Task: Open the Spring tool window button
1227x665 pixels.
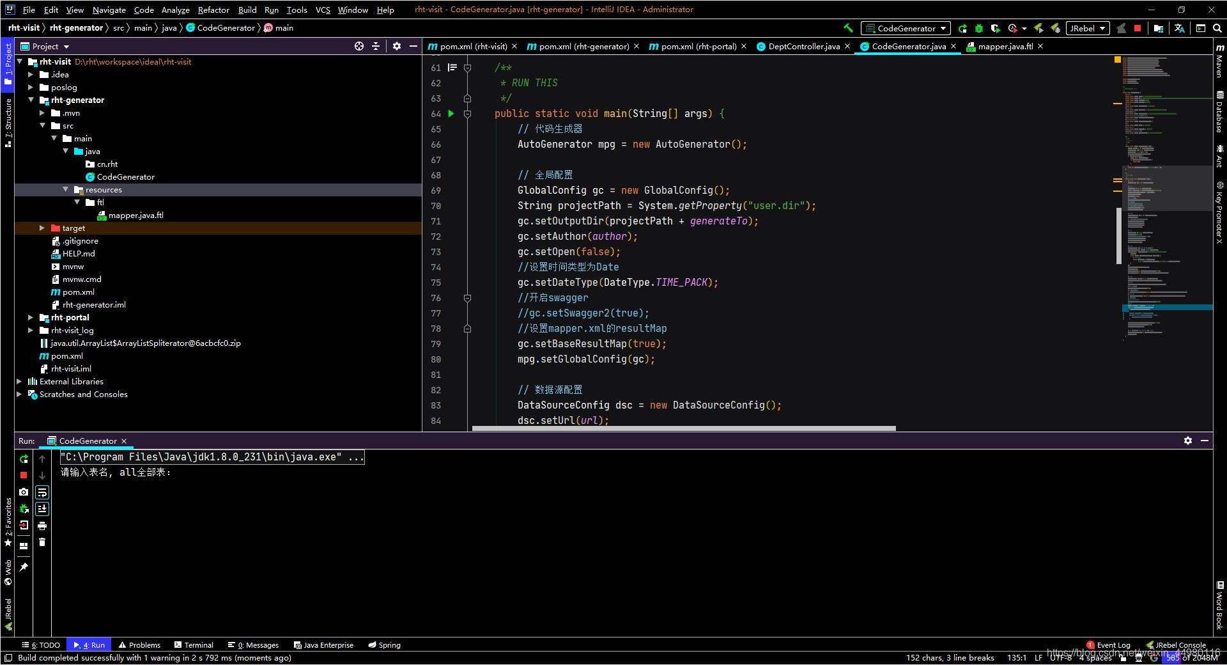Action: (x=385, y=645)
